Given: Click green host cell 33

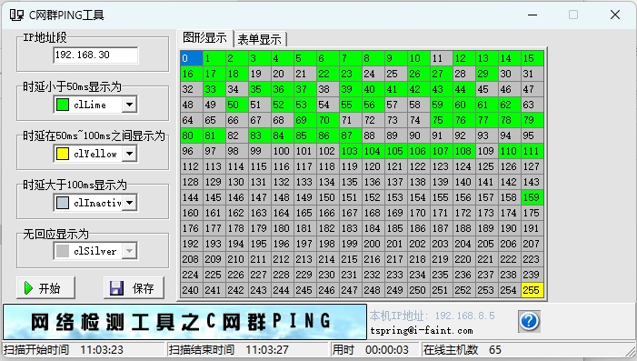Looking at the screenshot, I should [x=214, y=89].
